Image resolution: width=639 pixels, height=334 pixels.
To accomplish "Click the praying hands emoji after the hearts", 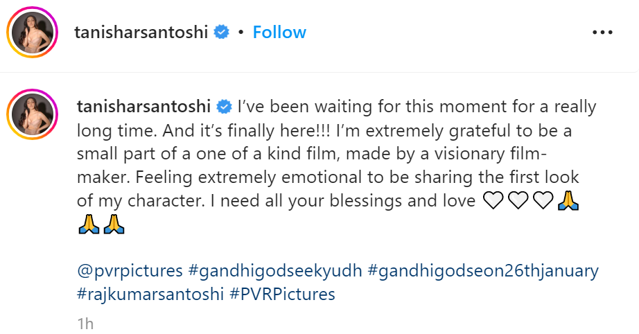I will coord(568,202).
